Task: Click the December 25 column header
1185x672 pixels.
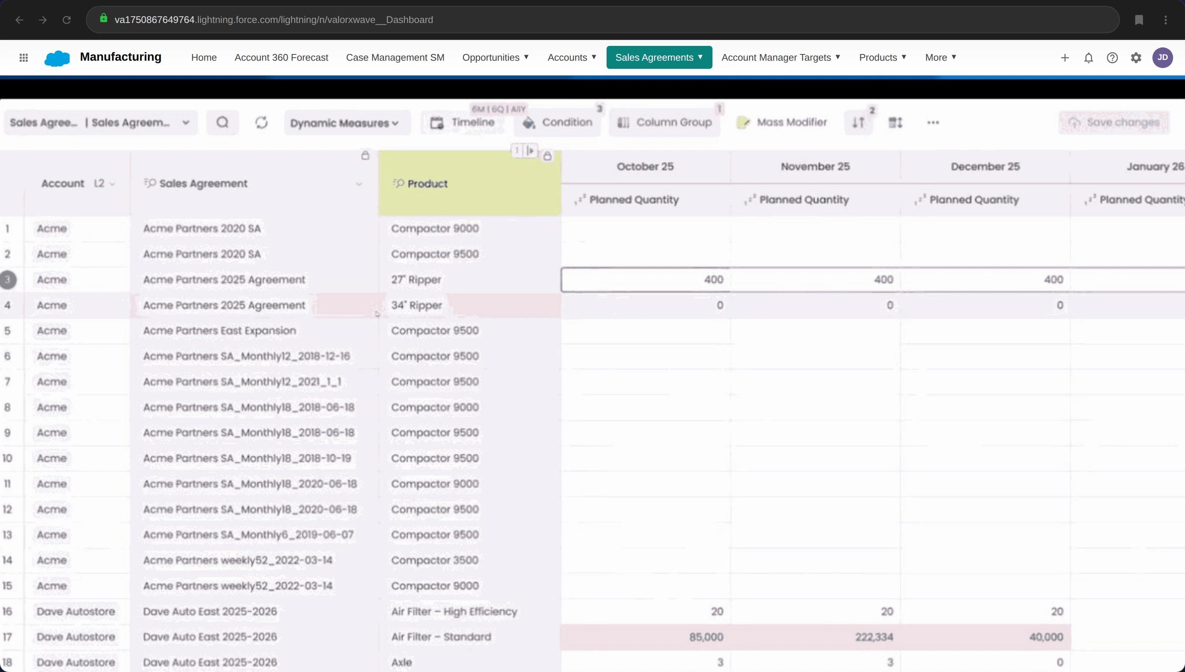Action: tap(985, 167)
